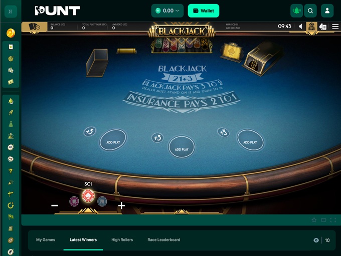Switch to the High Rollers tab

pyautogui.click(x=122, y=239)
